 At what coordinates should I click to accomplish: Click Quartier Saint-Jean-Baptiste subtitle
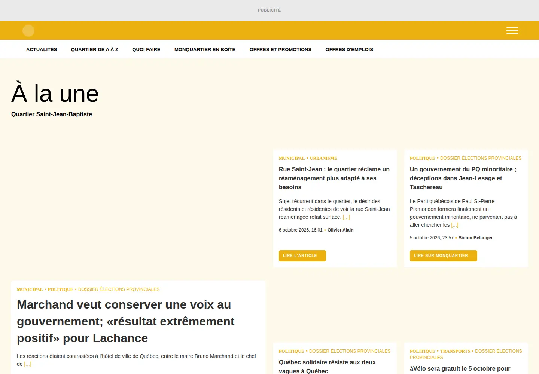click(x=52, y=114)
